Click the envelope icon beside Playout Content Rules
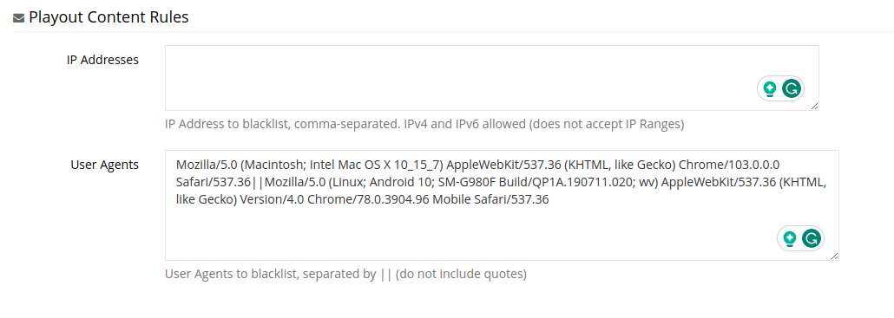The width and height of the screenshot is (894, 318). (18, 18)
